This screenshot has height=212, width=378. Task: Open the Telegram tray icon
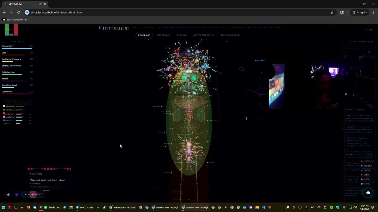pos(287,207)
